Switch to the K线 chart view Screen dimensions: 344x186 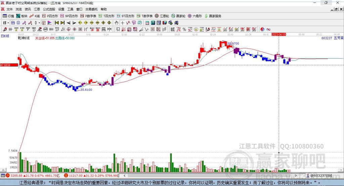[x=35, y=16]
